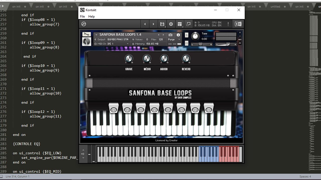Toggle the AUX sends button

coord(240,39)
